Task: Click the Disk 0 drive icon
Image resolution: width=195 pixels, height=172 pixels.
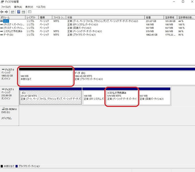Action: point(3,70)
